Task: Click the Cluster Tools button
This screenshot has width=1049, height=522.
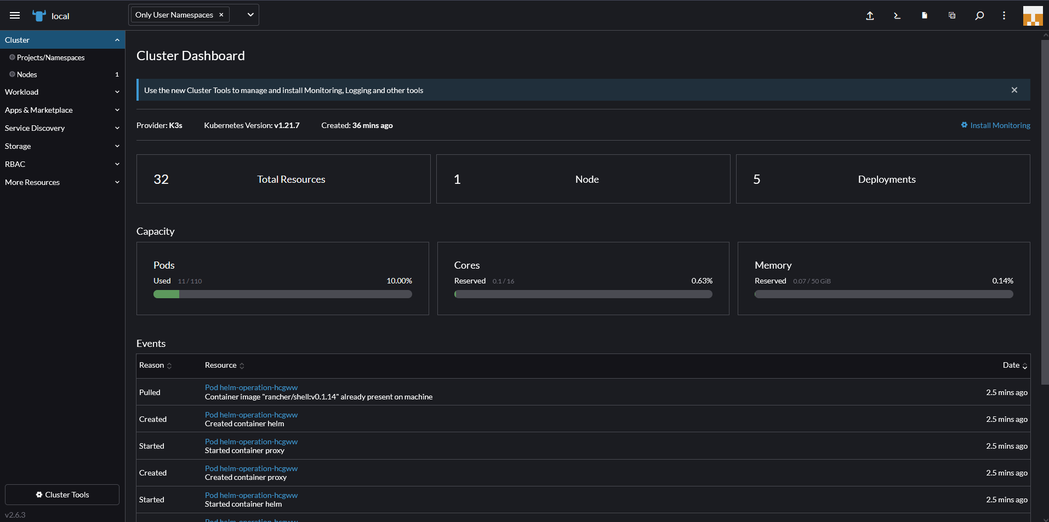Action: click(x=62, y=495)
